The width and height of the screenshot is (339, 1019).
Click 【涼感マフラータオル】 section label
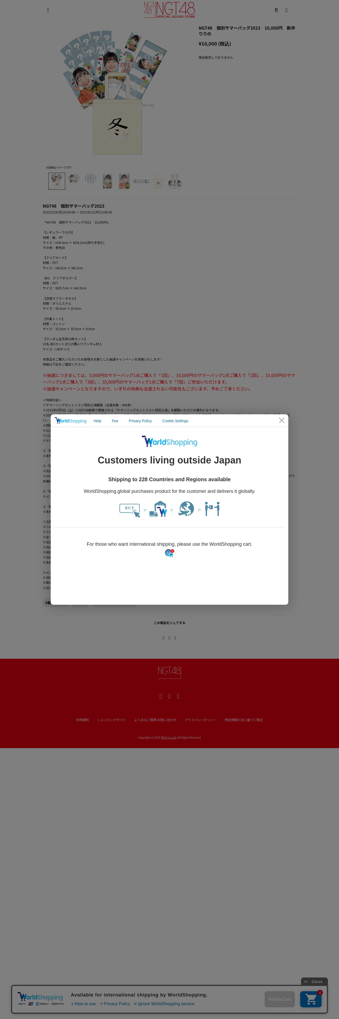tap(60, 299)
